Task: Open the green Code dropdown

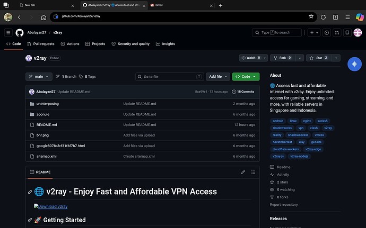Action: pos(246,77)
